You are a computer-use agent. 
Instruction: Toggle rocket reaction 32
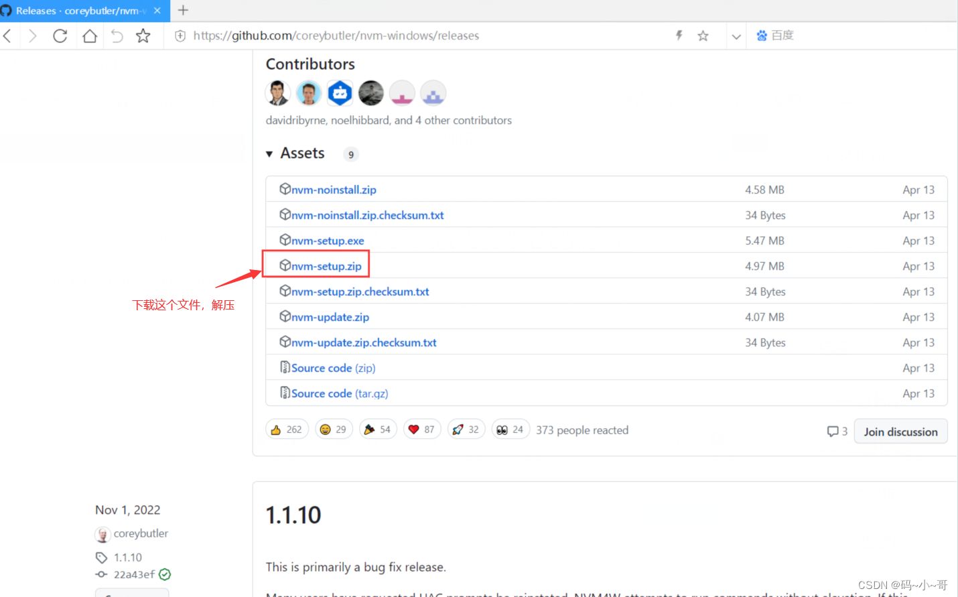coord(466,429)
